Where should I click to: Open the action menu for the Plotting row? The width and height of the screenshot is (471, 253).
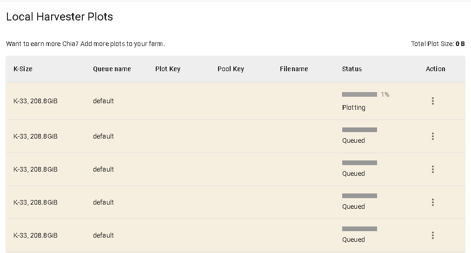click(x=432, y=101)
